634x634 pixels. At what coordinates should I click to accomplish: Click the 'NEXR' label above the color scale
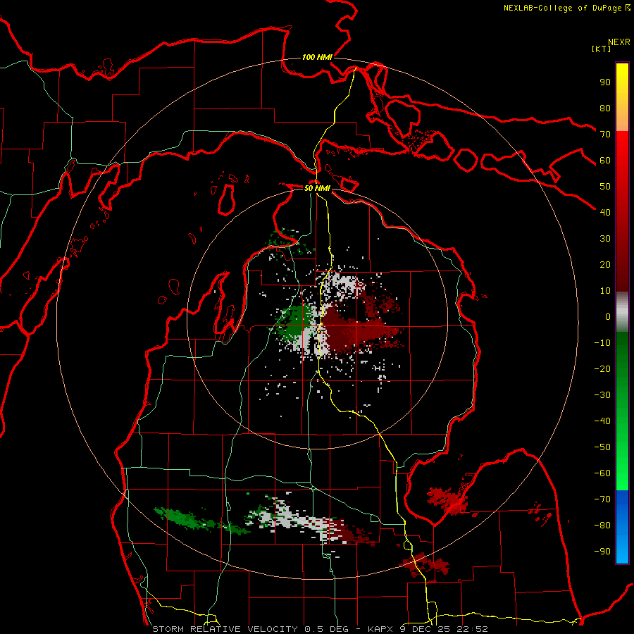tap(619, 42)
